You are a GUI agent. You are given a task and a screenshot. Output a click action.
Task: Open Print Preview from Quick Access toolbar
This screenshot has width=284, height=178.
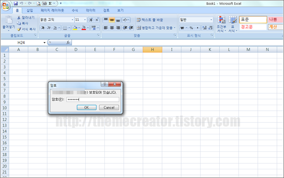tap(38, 3)
